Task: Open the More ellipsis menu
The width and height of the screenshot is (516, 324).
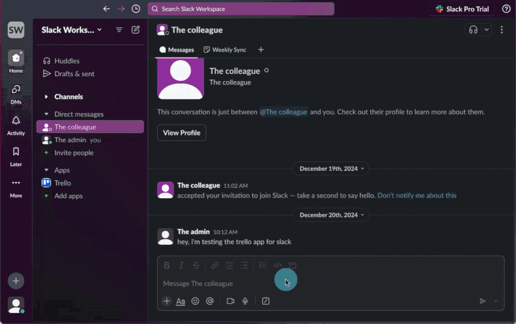Action: coord(16,188)
